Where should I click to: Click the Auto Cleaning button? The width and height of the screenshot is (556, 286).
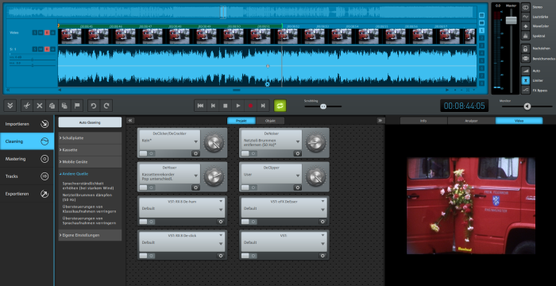[90, 122]
